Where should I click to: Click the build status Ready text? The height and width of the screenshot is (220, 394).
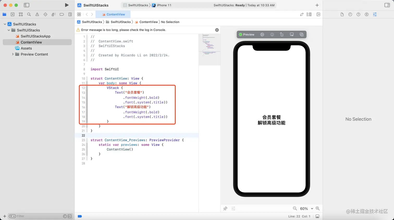coord(244,5)
